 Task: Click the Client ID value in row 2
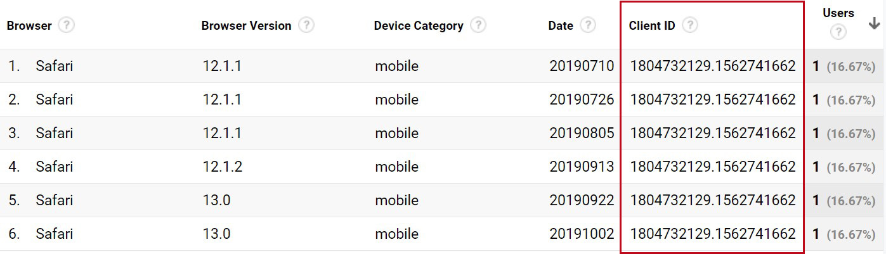712,99
